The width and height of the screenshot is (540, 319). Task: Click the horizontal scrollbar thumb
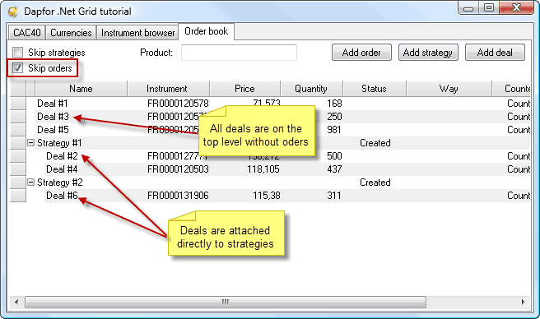[x=226, y=302]
